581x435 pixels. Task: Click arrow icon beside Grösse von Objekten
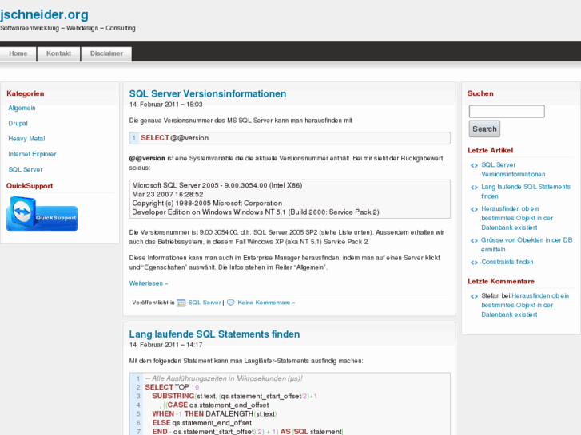click(474, 240)
